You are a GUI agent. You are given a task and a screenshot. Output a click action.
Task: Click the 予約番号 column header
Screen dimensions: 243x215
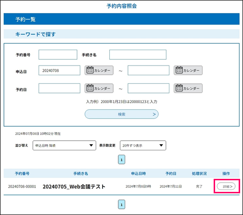22,174
